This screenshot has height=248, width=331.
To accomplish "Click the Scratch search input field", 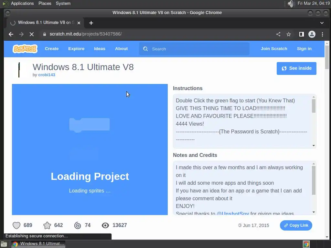I will (194, 49).
